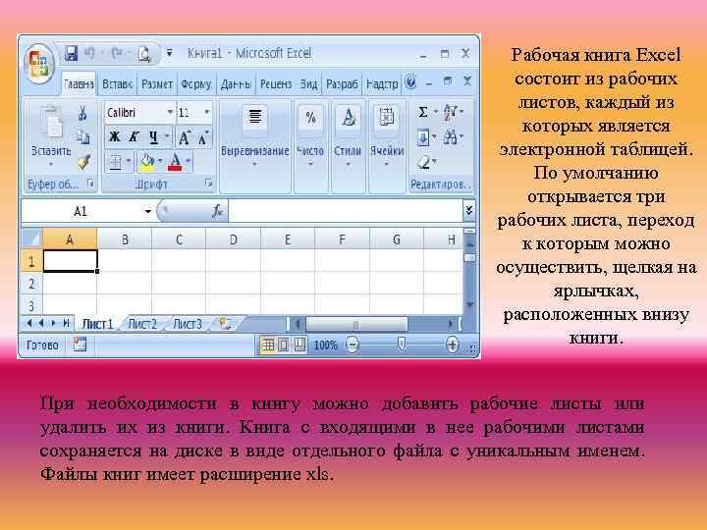Open the Данные ribbon tab
This screenshot has height=530, width=707.
[236, 84]
